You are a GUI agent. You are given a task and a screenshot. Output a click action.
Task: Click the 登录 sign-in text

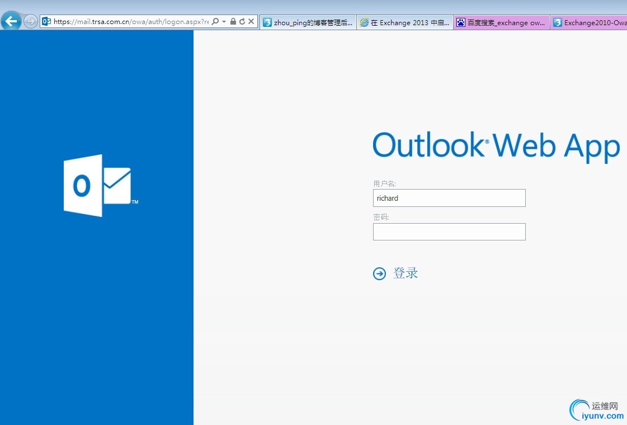(x=406, y=273)
